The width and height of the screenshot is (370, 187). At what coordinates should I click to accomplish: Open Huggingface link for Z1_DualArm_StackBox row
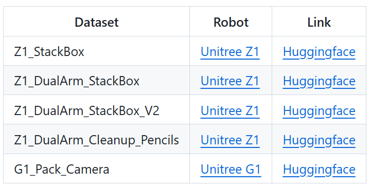pos(319,81)
